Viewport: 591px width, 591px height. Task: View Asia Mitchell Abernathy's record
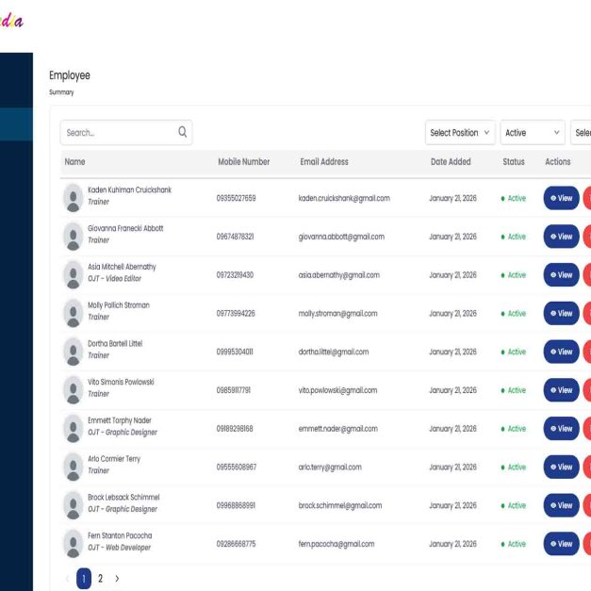[561, 275]
